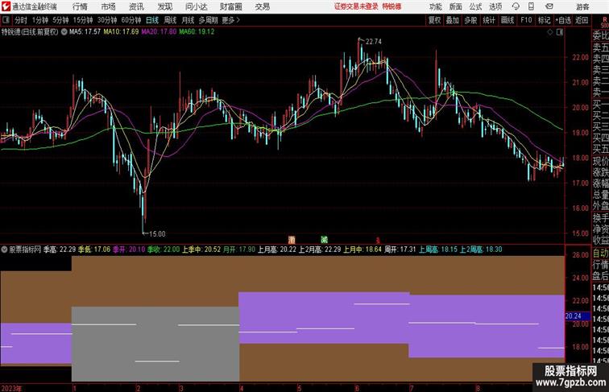Click the 统计 statistics button
Screen dimensions: 609x392
click(x=489, y=20)
